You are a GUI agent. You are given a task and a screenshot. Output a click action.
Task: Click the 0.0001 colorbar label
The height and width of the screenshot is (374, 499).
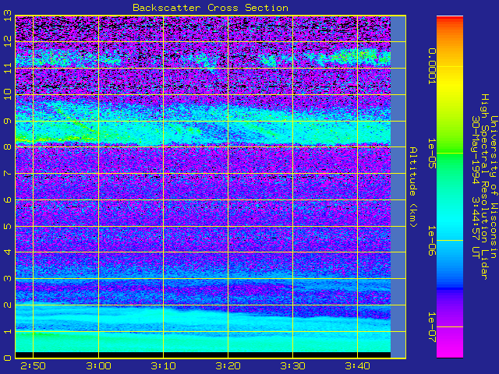click(431, 66)
